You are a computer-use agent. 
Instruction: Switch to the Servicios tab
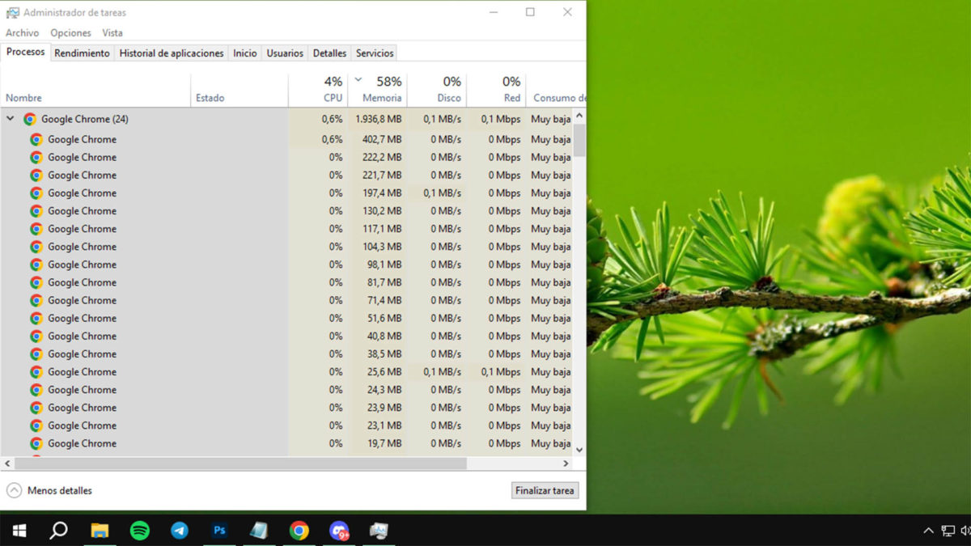[x=375, y=53]
